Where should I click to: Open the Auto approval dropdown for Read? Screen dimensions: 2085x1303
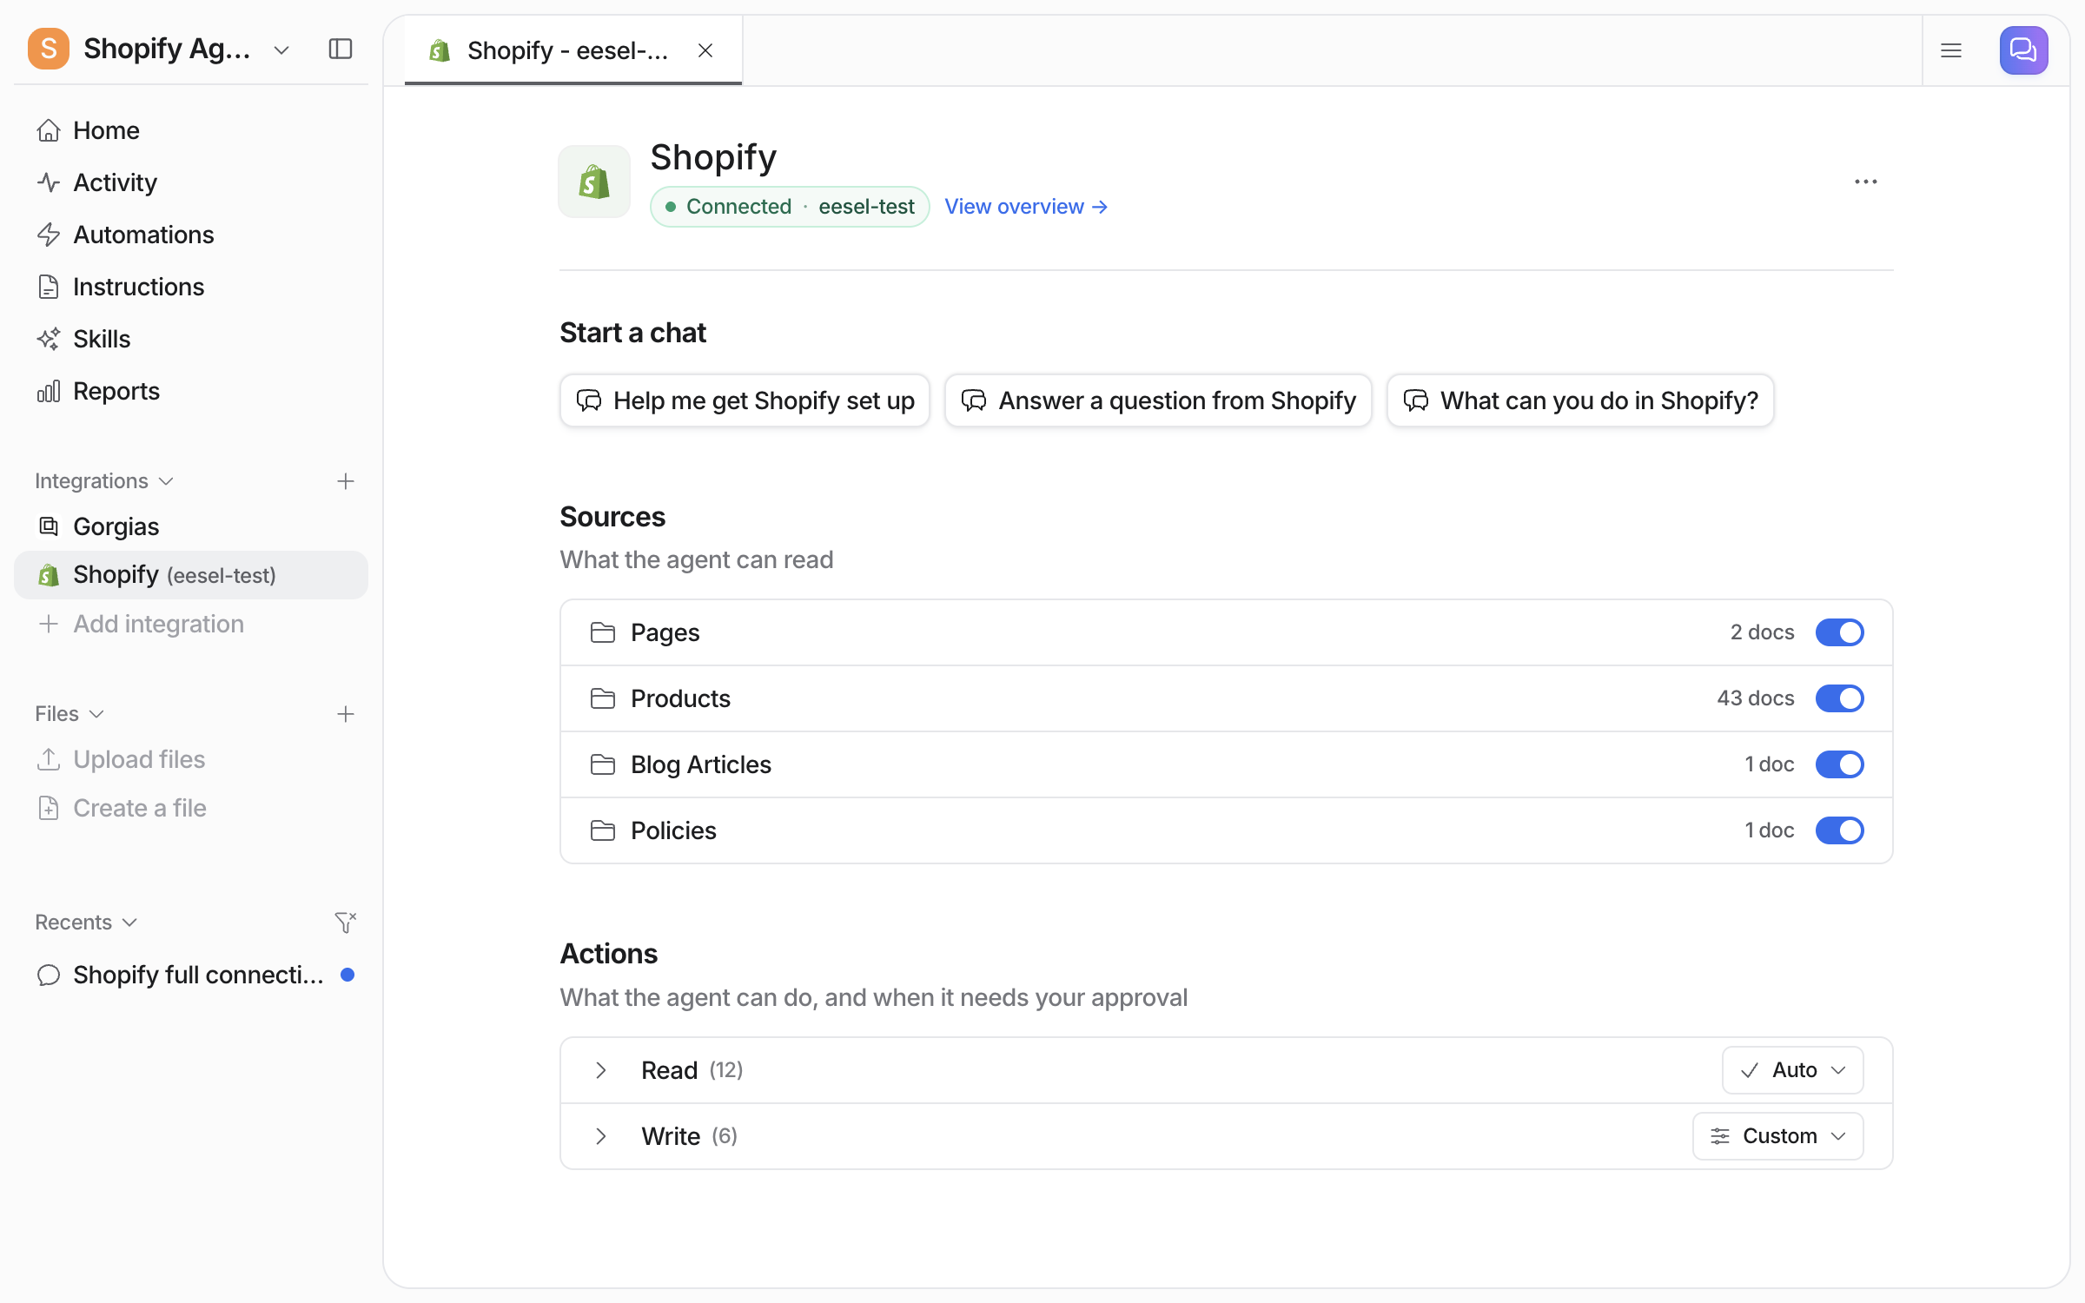tap(1793, 1070)
